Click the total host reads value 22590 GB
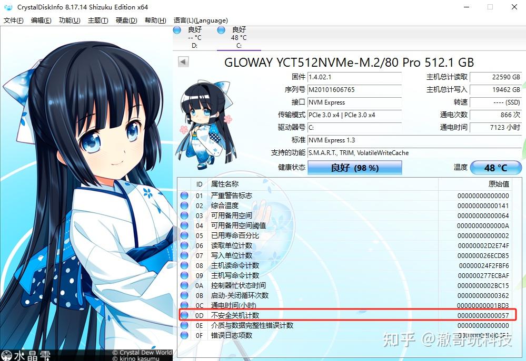 [496, 77]
